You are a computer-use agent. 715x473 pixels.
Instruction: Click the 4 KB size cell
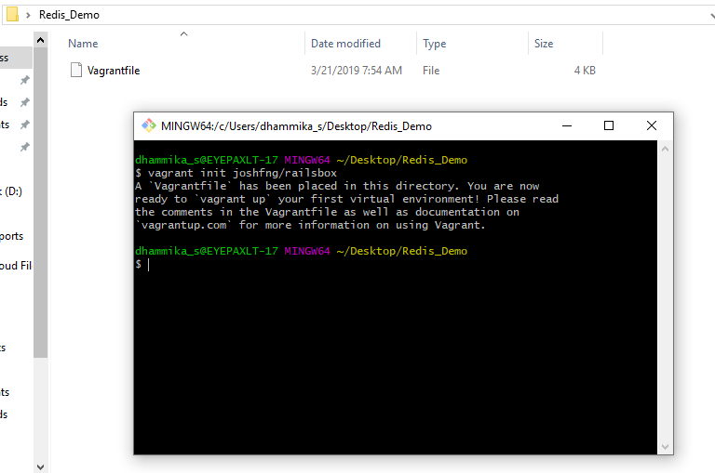(585, 71)
